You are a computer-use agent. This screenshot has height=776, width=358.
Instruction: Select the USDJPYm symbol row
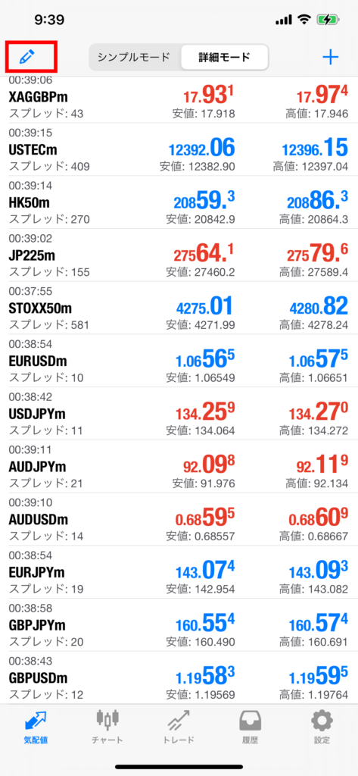click(179, 414)
